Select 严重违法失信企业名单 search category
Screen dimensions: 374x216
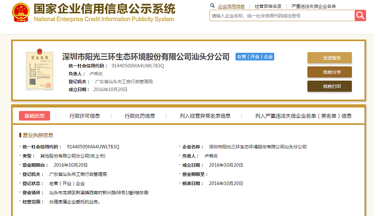point(313,6)
